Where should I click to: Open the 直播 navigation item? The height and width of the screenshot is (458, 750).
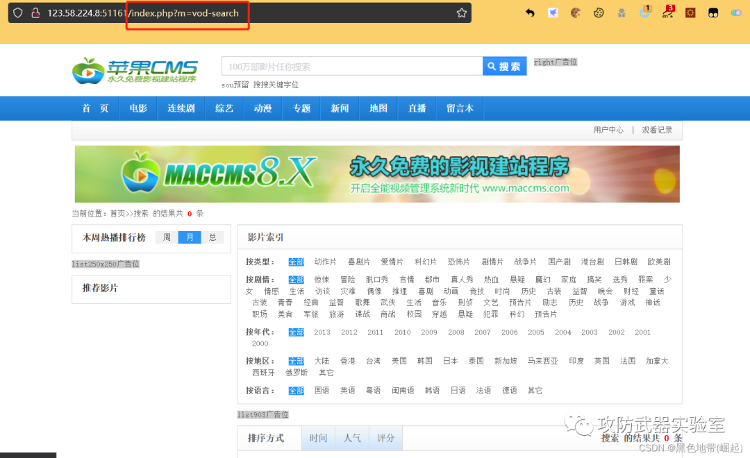point(417,108)
